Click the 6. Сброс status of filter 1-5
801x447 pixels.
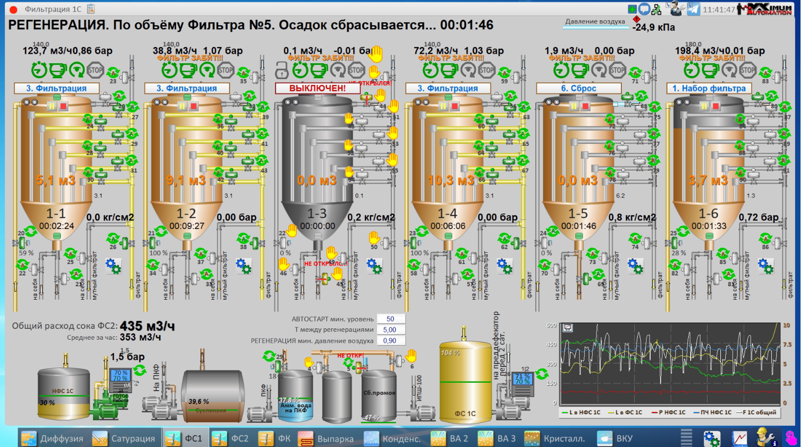pyautogui.click(x=579, y=88)
